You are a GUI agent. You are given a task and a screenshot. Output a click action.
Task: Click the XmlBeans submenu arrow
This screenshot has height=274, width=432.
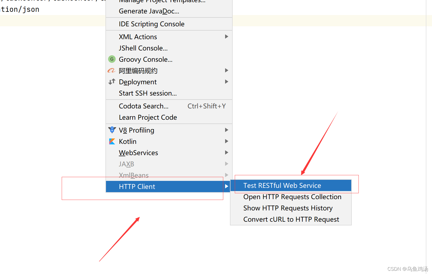[226, 175]
